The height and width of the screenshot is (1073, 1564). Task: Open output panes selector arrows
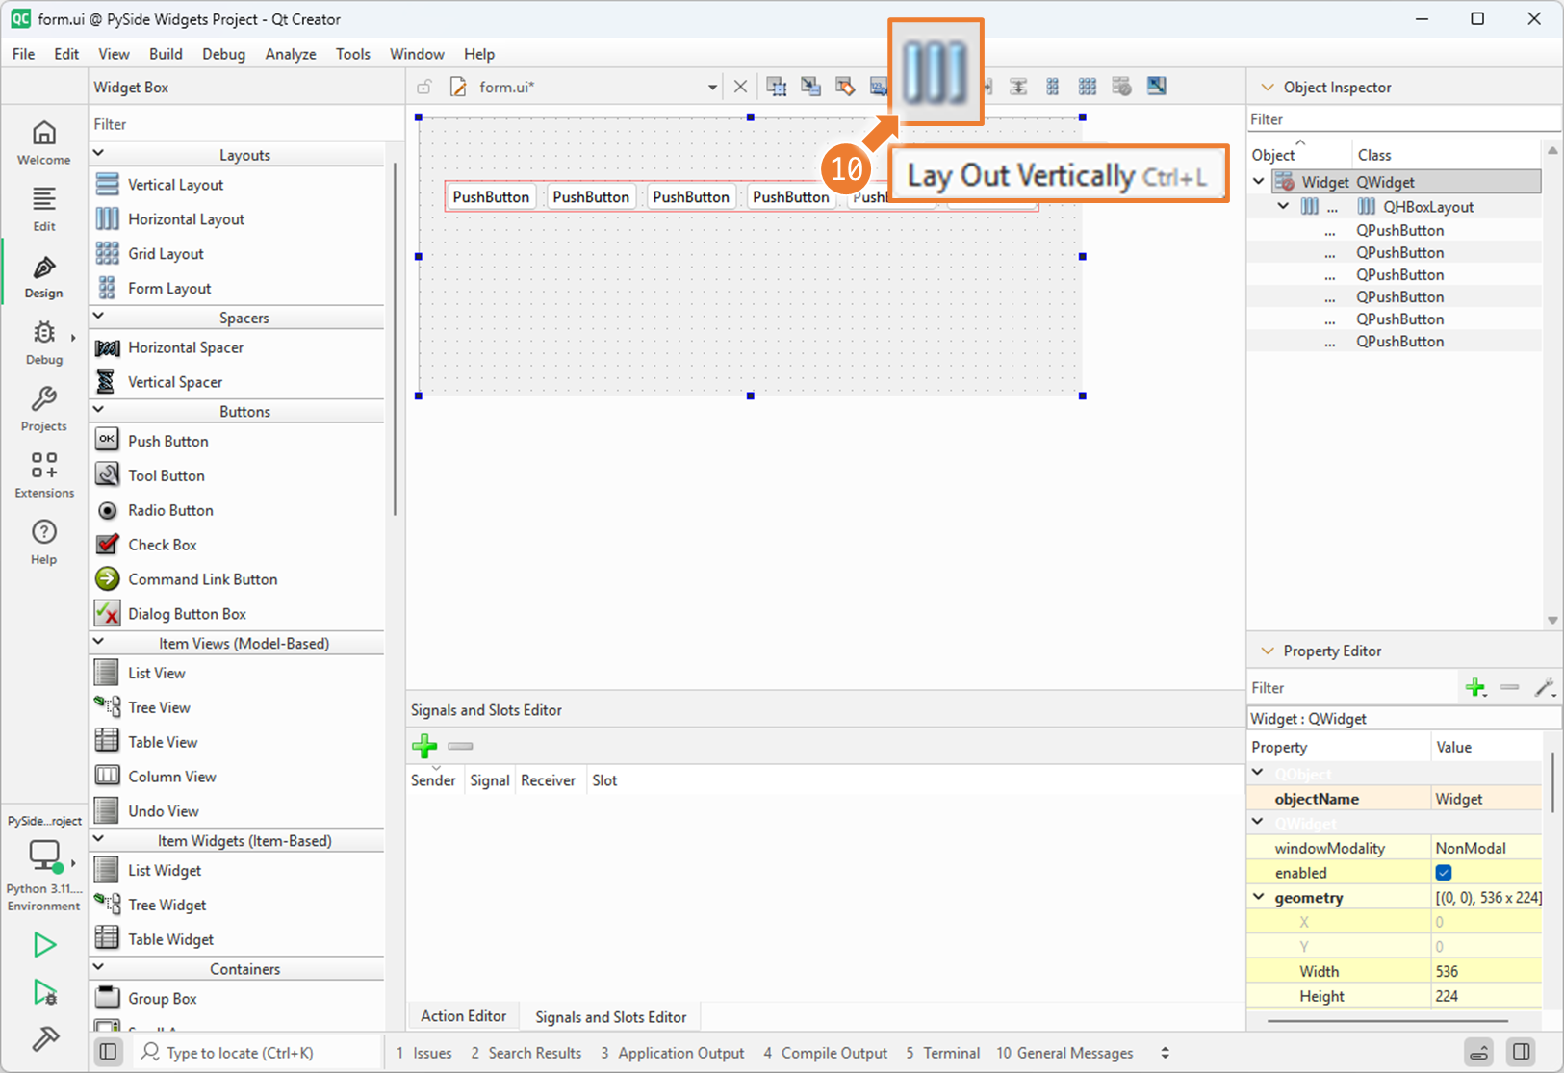[1165, 1053]
